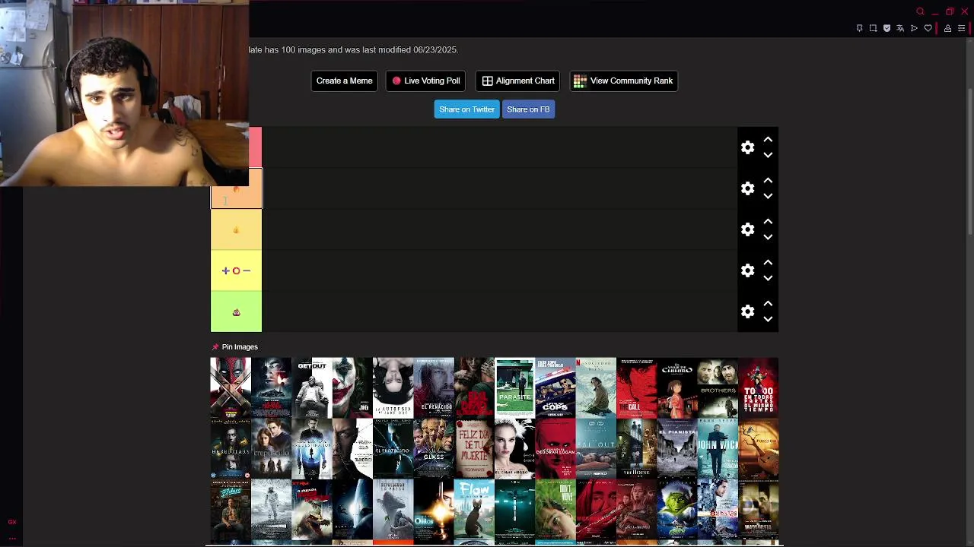View Community Rank

click(623, 81)
